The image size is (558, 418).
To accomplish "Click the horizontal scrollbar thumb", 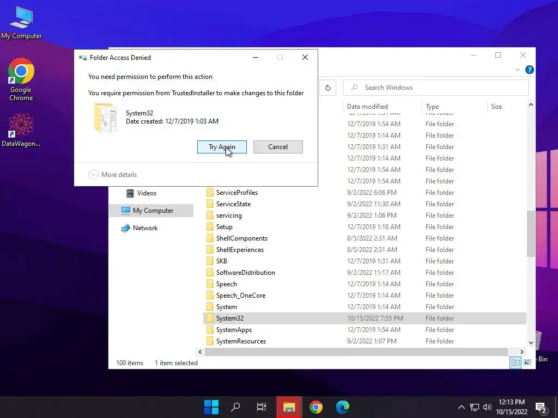I will [x=356, y=352].
